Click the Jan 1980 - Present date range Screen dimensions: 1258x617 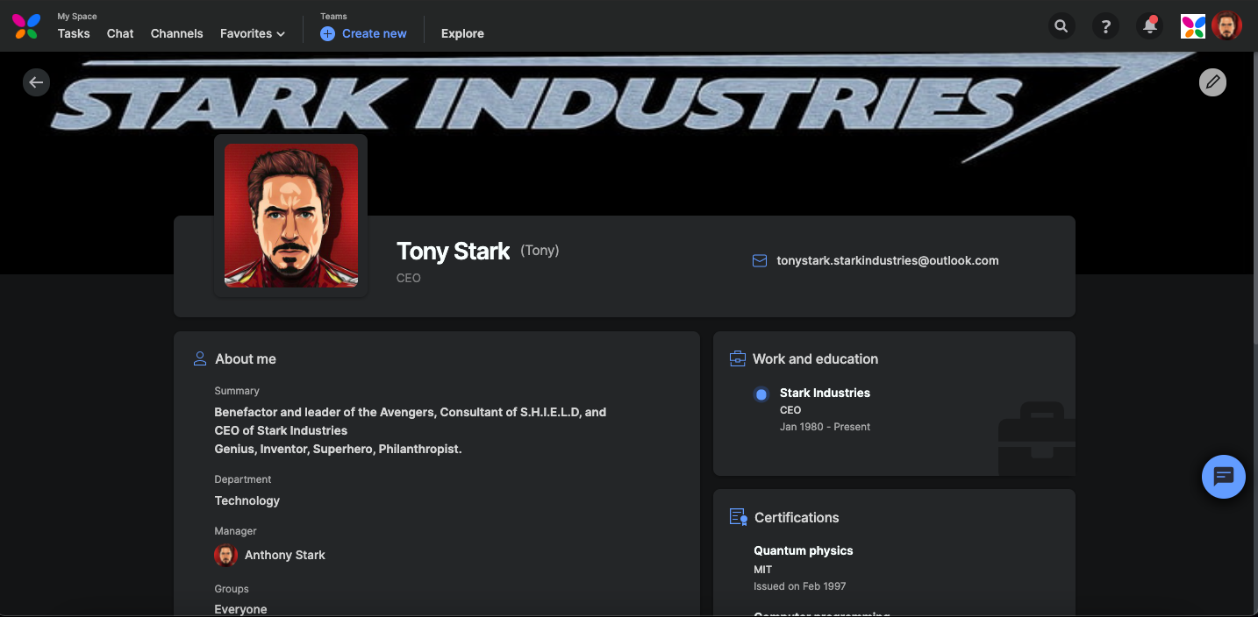point(825,427)
